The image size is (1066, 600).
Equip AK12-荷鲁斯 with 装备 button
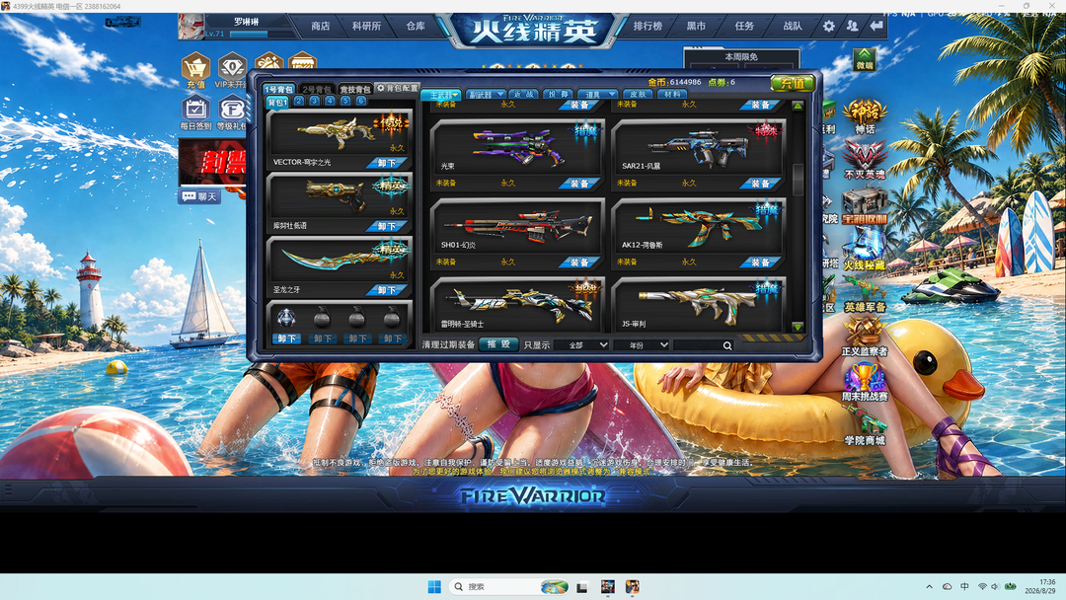point(759,262)
